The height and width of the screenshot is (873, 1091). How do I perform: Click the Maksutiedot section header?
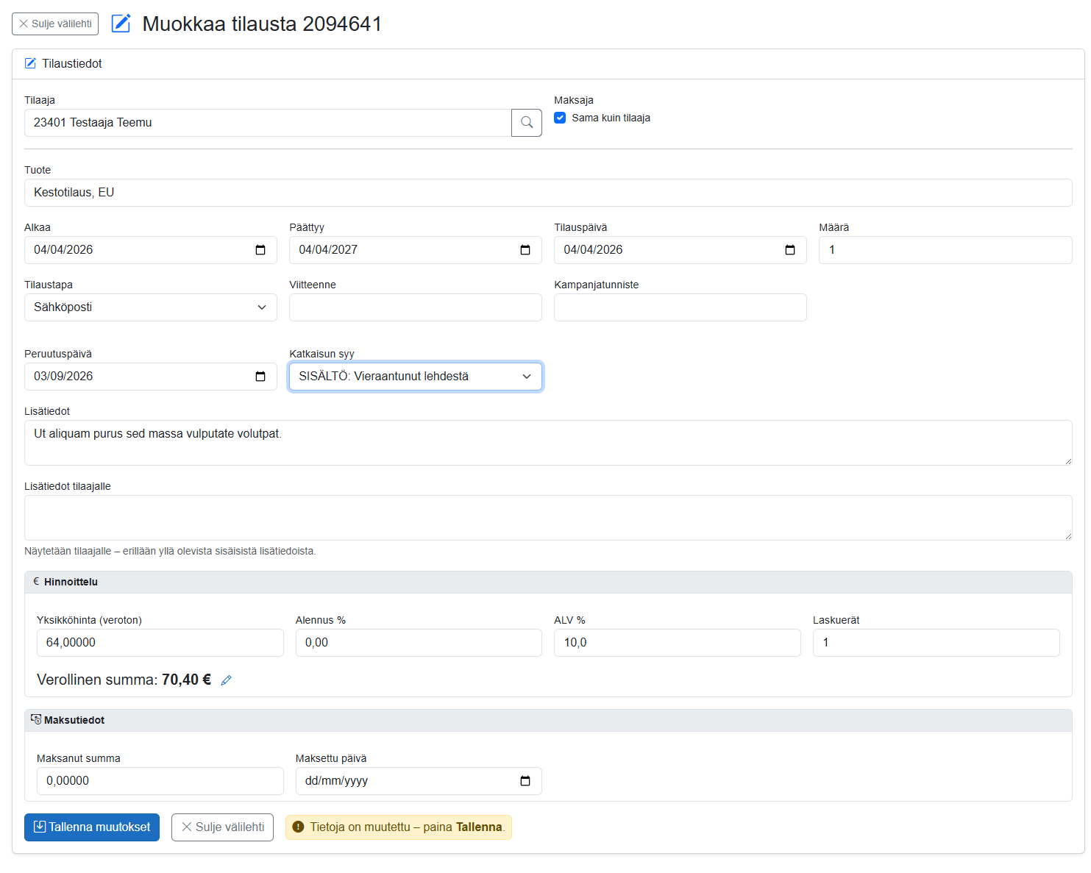[548, 721]
